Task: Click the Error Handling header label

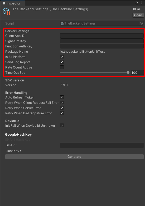Action: coord(16,93)
